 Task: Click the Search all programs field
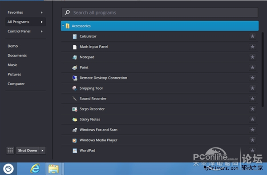(x=160, y=12)
